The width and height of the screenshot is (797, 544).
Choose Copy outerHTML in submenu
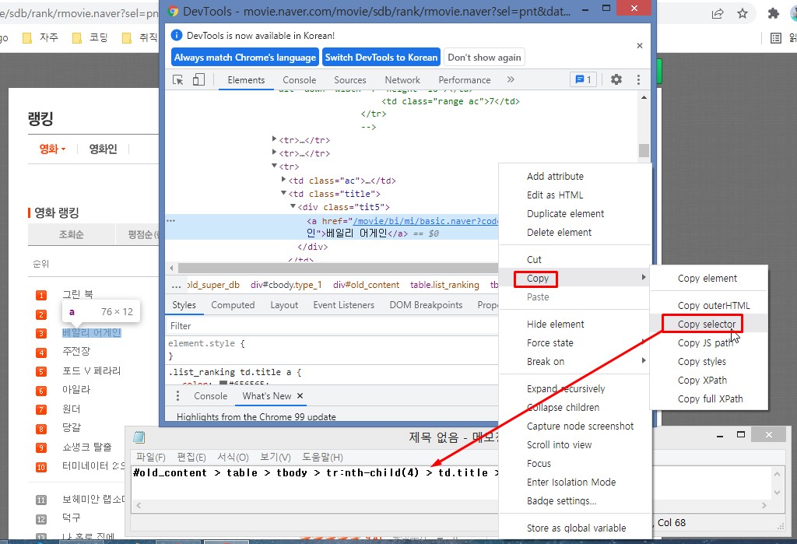[714, 305]
